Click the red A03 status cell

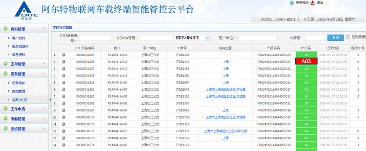[306, 62]
